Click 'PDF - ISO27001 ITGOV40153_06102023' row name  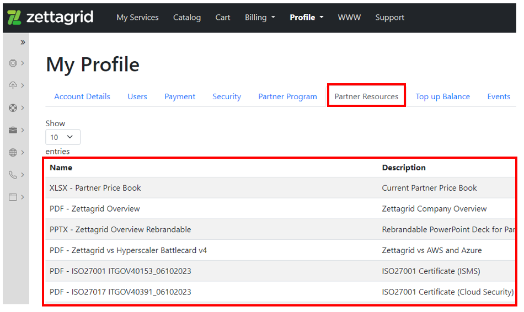(120, 271)
